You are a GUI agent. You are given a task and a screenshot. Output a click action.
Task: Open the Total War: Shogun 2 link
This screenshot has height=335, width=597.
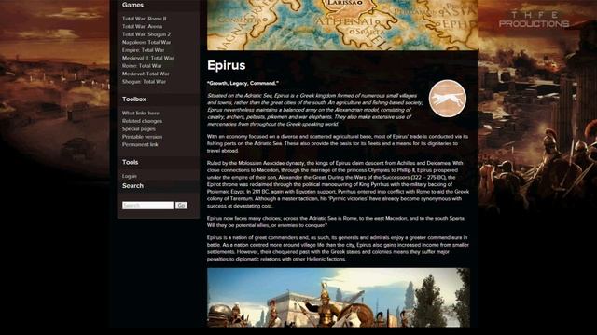tap(146, 34)
